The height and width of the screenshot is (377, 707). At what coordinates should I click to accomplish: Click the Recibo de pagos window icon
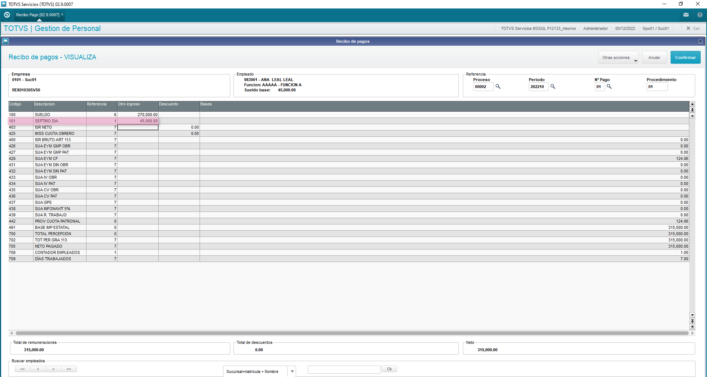click(x=6, y=41)
